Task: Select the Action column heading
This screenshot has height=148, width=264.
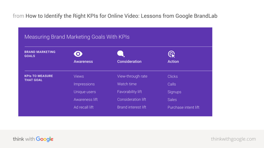Action: 173,62
